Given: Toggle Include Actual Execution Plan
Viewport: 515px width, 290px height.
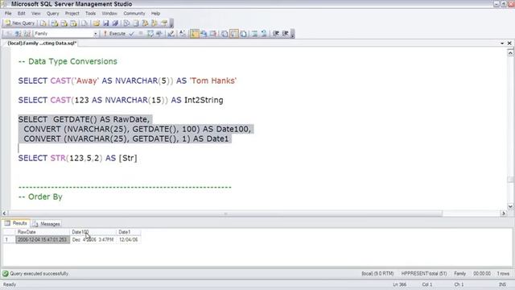Looking at the screenshot, I should pyautogui.click(x=194, y=34).
